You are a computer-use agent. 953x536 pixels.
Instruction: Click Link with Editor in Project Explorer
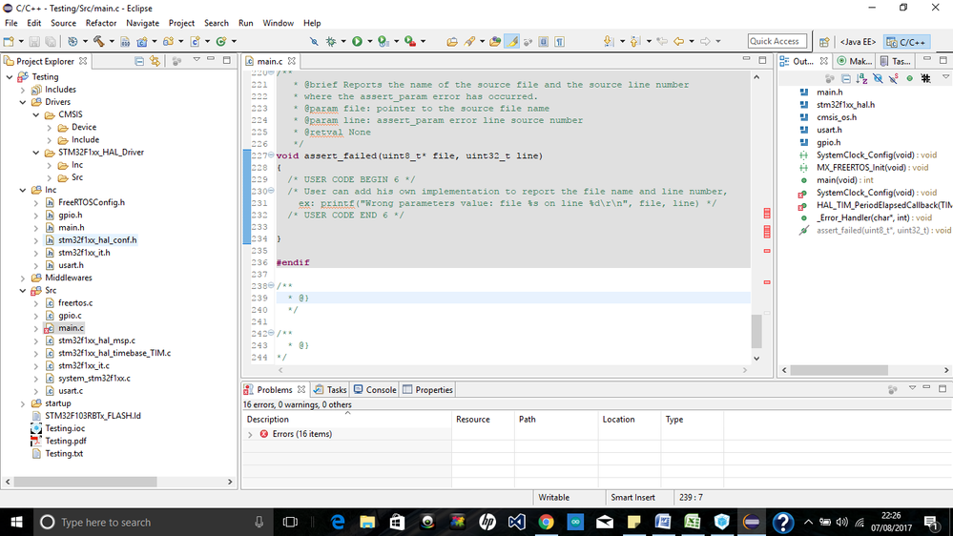pyautogui.click(x=155, y=61)
